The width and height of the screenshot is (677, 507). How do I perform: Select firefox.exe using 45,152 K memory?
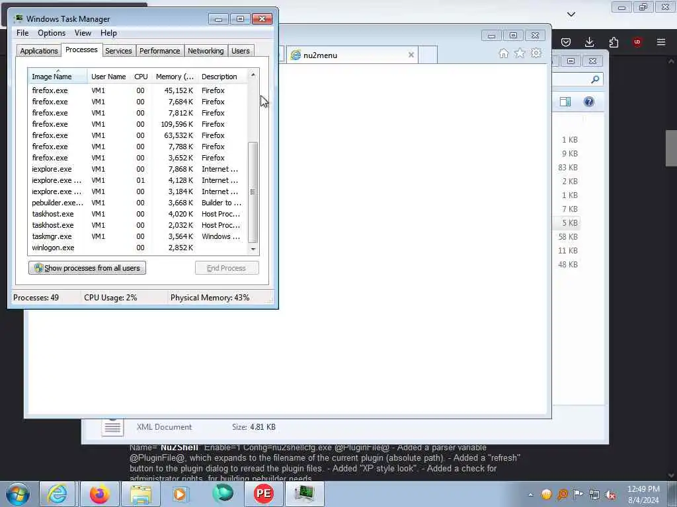[x=138, y=90]
